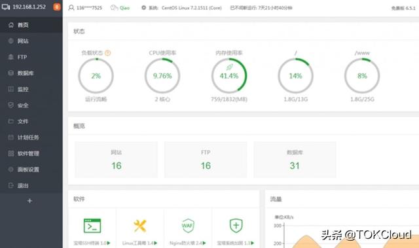Click the database icon beside 数据库
419x248 pixels.
[11, 73]
